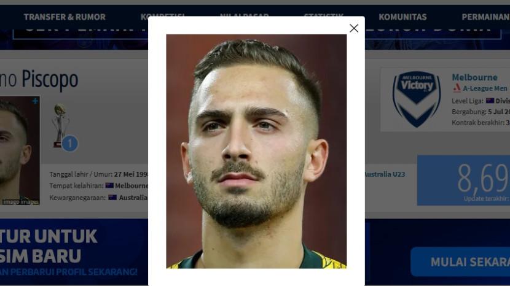Click the flag icon beside Level Liga

(x=490, y=101)
